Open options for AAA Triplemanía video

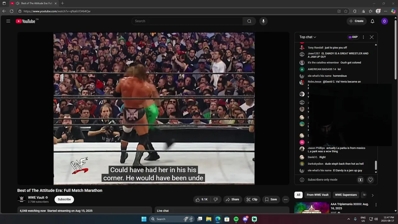pyautogui.click(x=376, y=205)
